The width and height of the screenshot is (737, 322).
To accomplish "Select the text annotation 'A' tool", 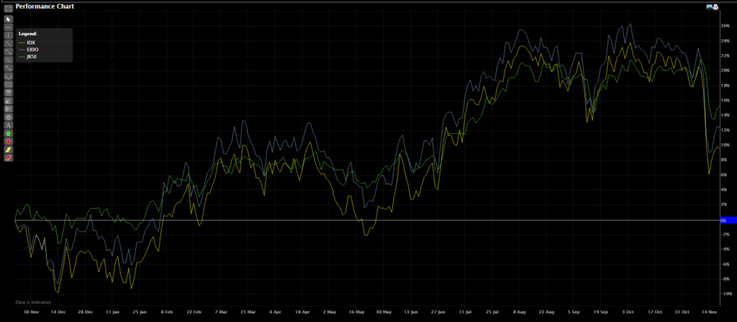I will (x=8, y=125).
